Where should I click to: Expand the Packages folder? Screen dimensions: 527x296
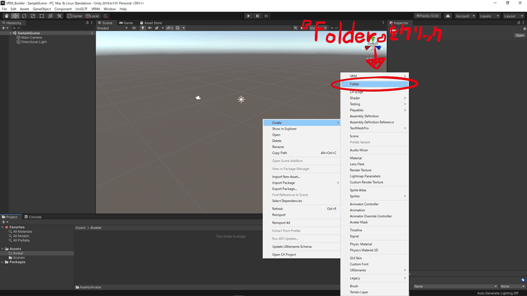point(3,262)
